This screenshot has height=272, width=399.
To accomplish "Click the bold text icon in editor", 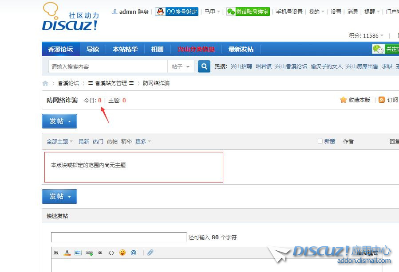I will (56, 253).
